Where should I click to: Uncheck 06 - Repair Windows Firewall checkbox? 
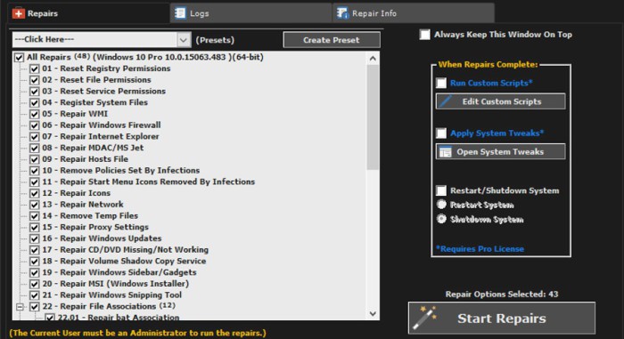[x=35, y=125]
